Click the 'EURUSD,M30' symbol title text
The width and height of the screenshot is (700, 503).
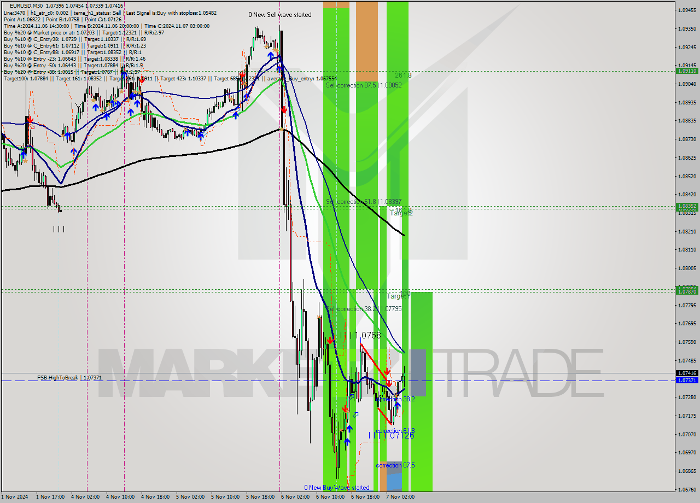[x=27, y=5]
